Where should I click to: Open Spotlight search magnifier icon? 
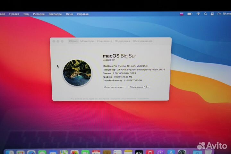[205, 14]
